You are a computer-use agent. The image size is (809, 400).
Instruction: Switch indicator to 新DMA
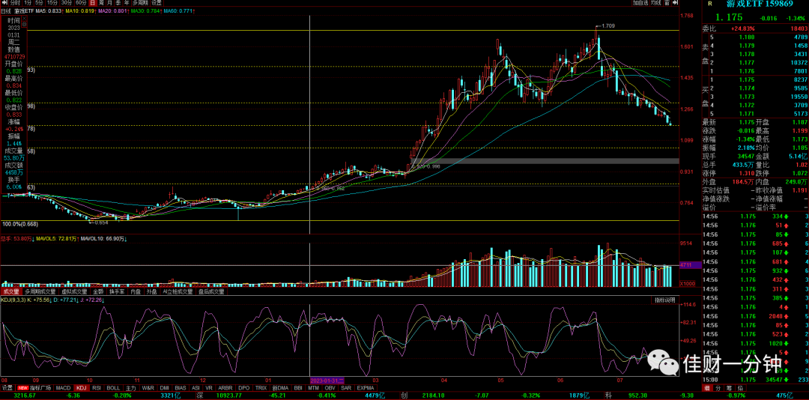pos(281,387)
